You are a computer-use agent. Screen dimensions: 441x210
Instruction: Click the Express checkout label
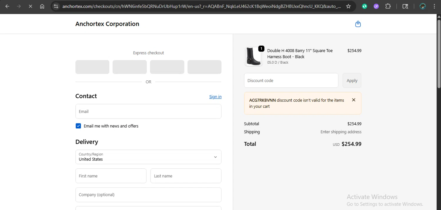(148, 53)
